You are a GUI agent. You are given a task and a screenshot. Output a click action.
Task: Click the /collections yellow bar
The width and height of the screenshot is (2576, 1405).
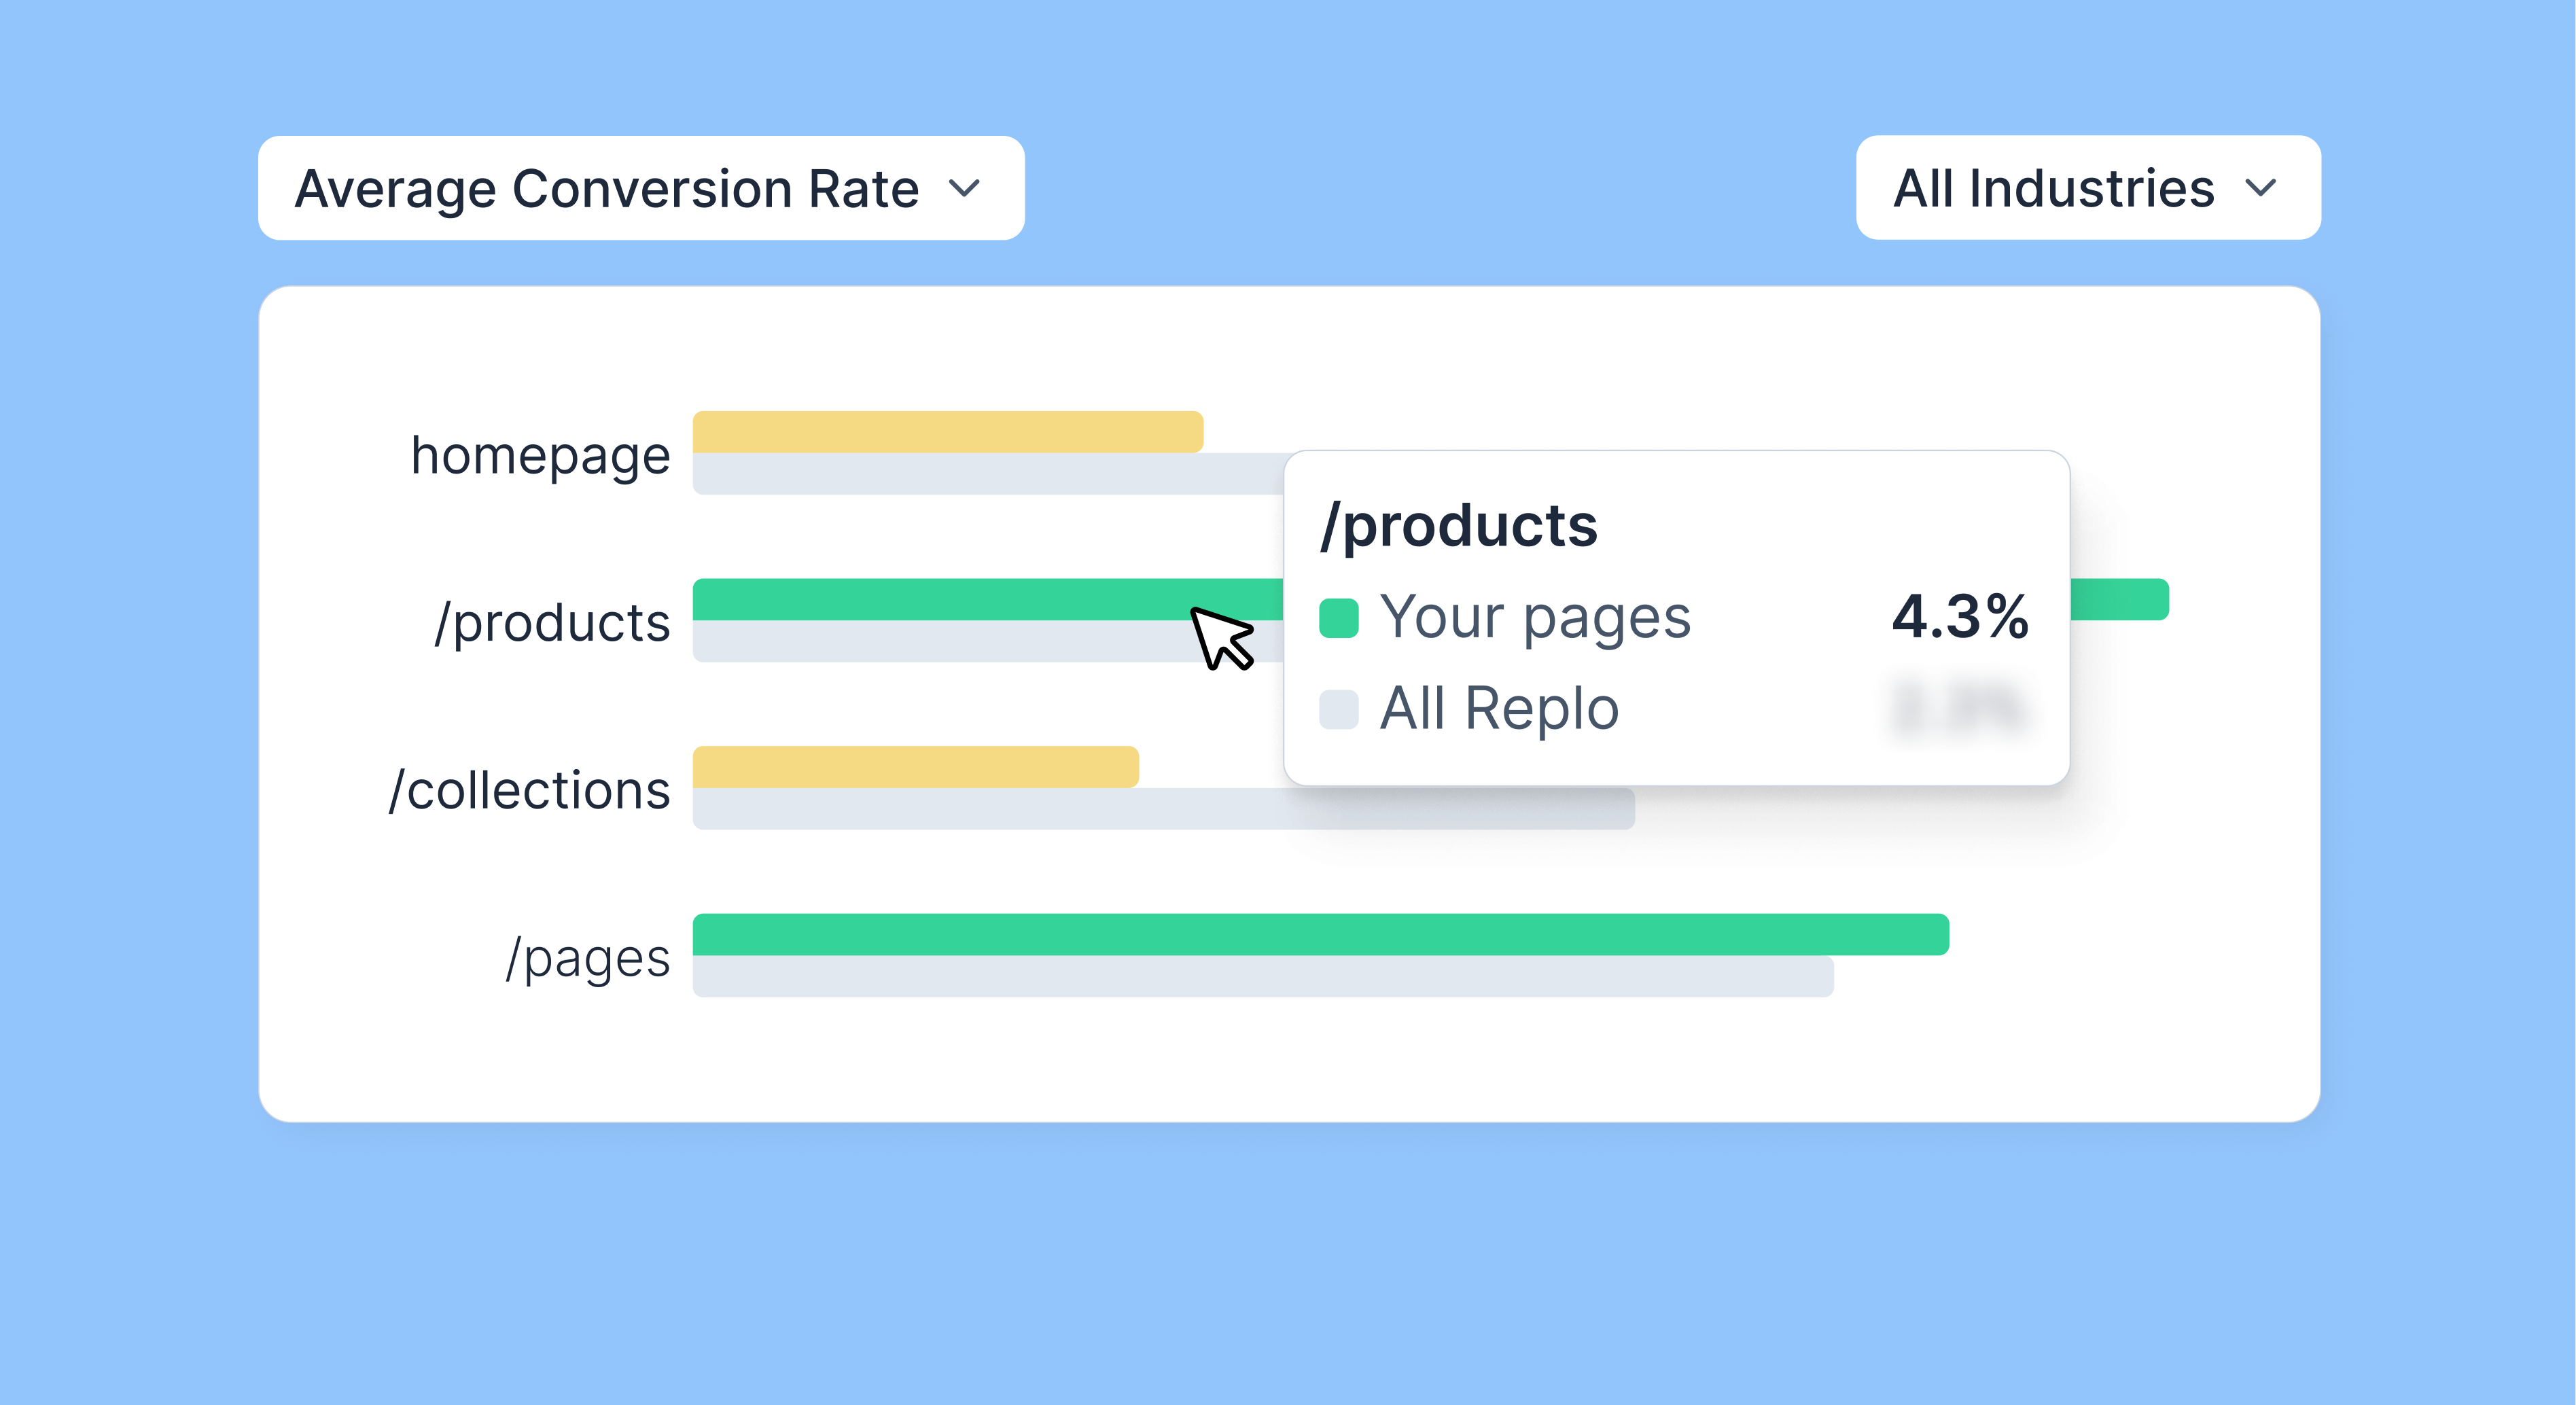pyautogui.click(x=915, y=766)
